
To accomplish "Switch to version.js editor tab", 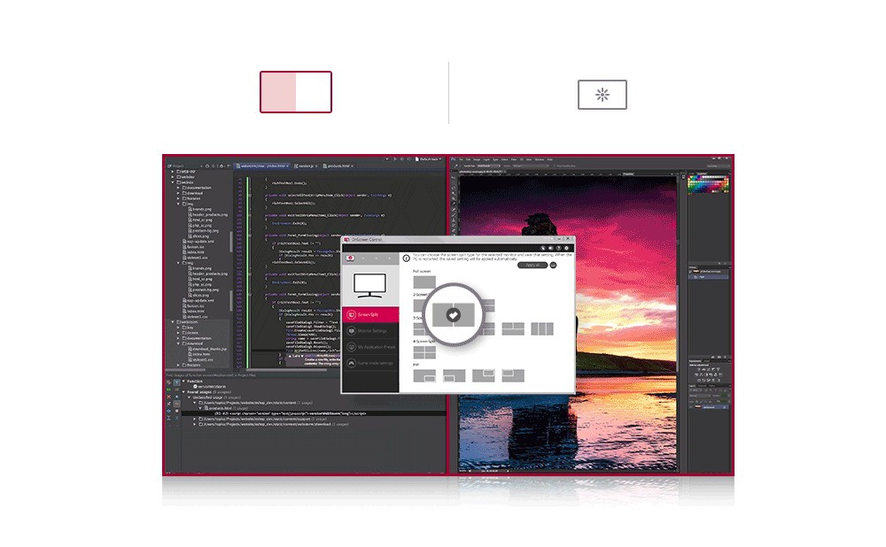I will 306,166.
